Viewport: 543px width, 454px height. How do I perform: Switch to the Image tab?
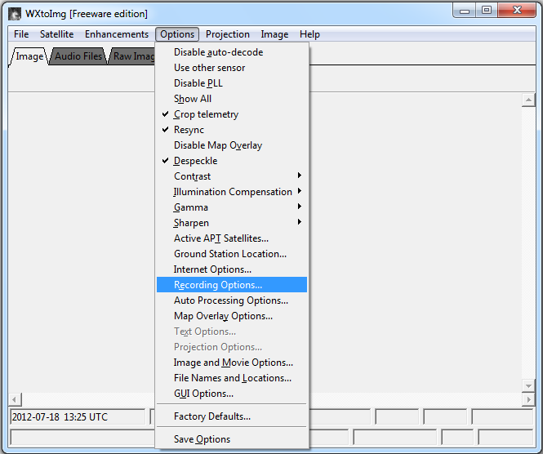click(x=29, y=56)
